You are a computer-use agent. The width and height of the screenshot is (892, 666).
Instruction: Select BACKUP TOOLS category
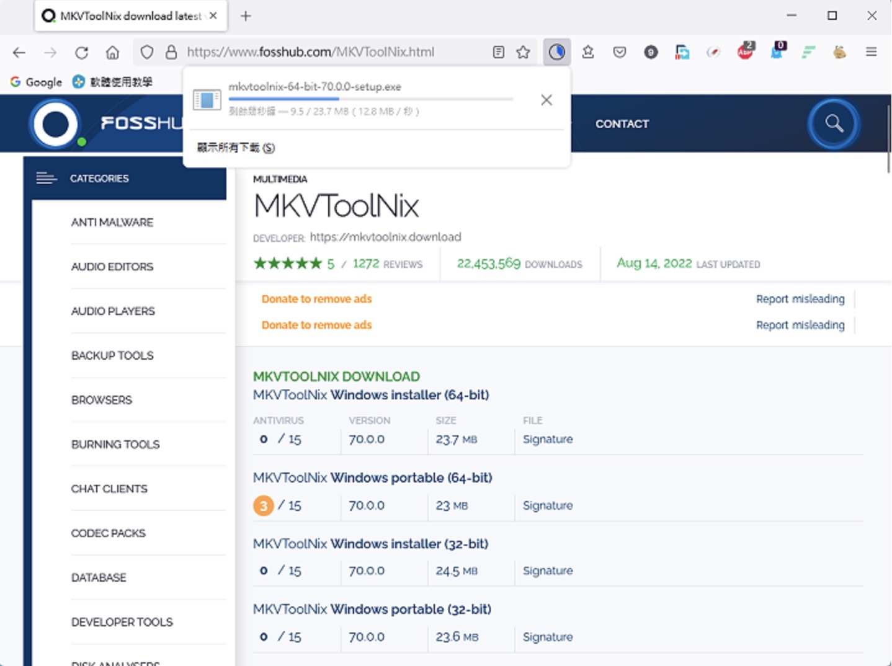(x=112, y=356)
